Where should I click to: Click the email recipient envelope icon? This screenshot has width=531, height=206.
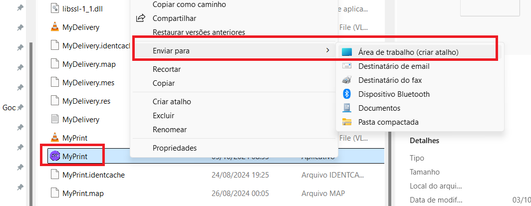[347, 66]
